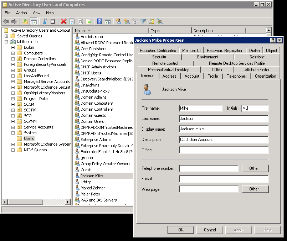Screen dimensions: 287x241
Task: Collapse the labitnetx.ch domain node
Action: tap(6, 42)
